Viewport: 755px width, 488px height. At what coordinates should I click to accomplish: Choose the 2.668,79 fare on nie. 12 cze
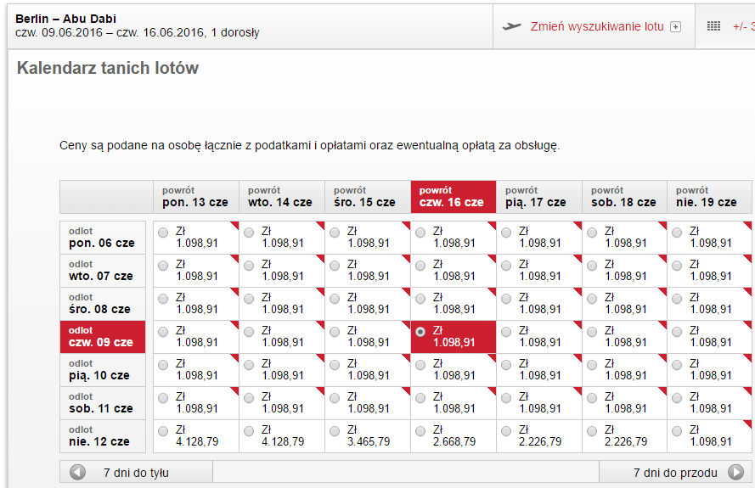[x=420, y=431]
